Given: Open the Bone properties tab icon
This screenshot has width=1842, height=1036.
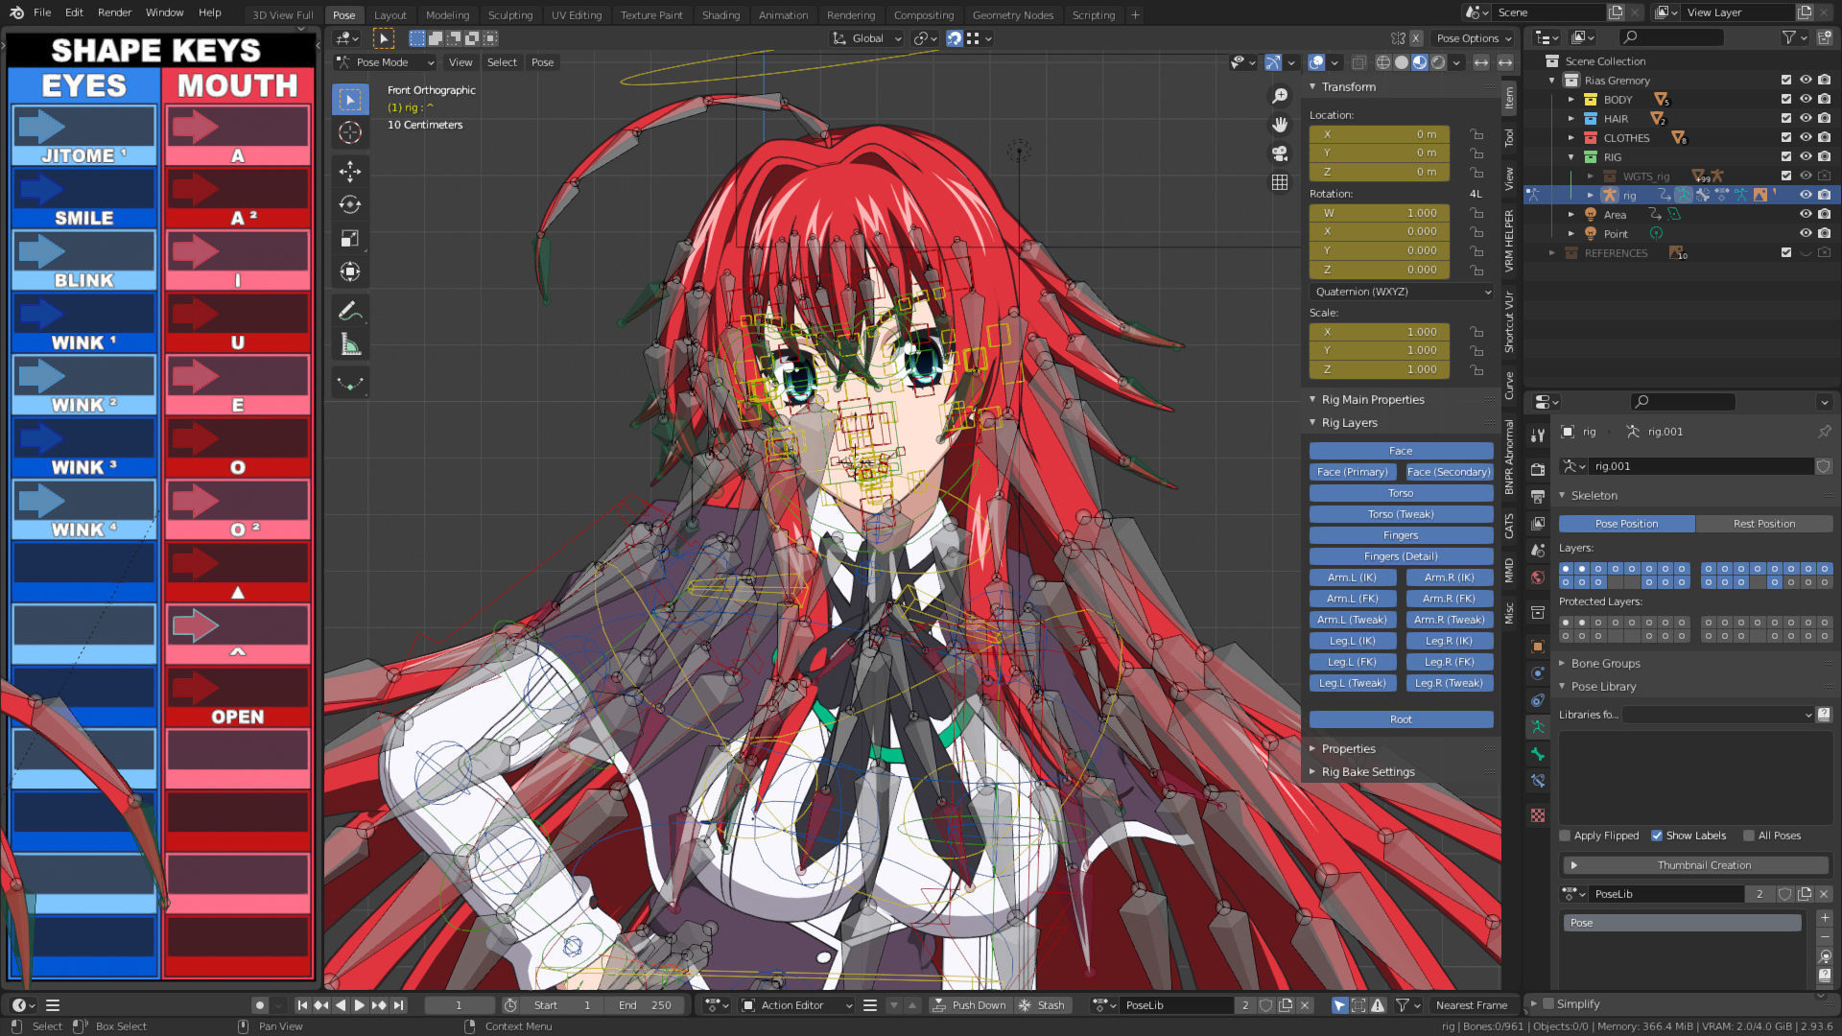Looking at the screenshot, I should [1538, 754].
